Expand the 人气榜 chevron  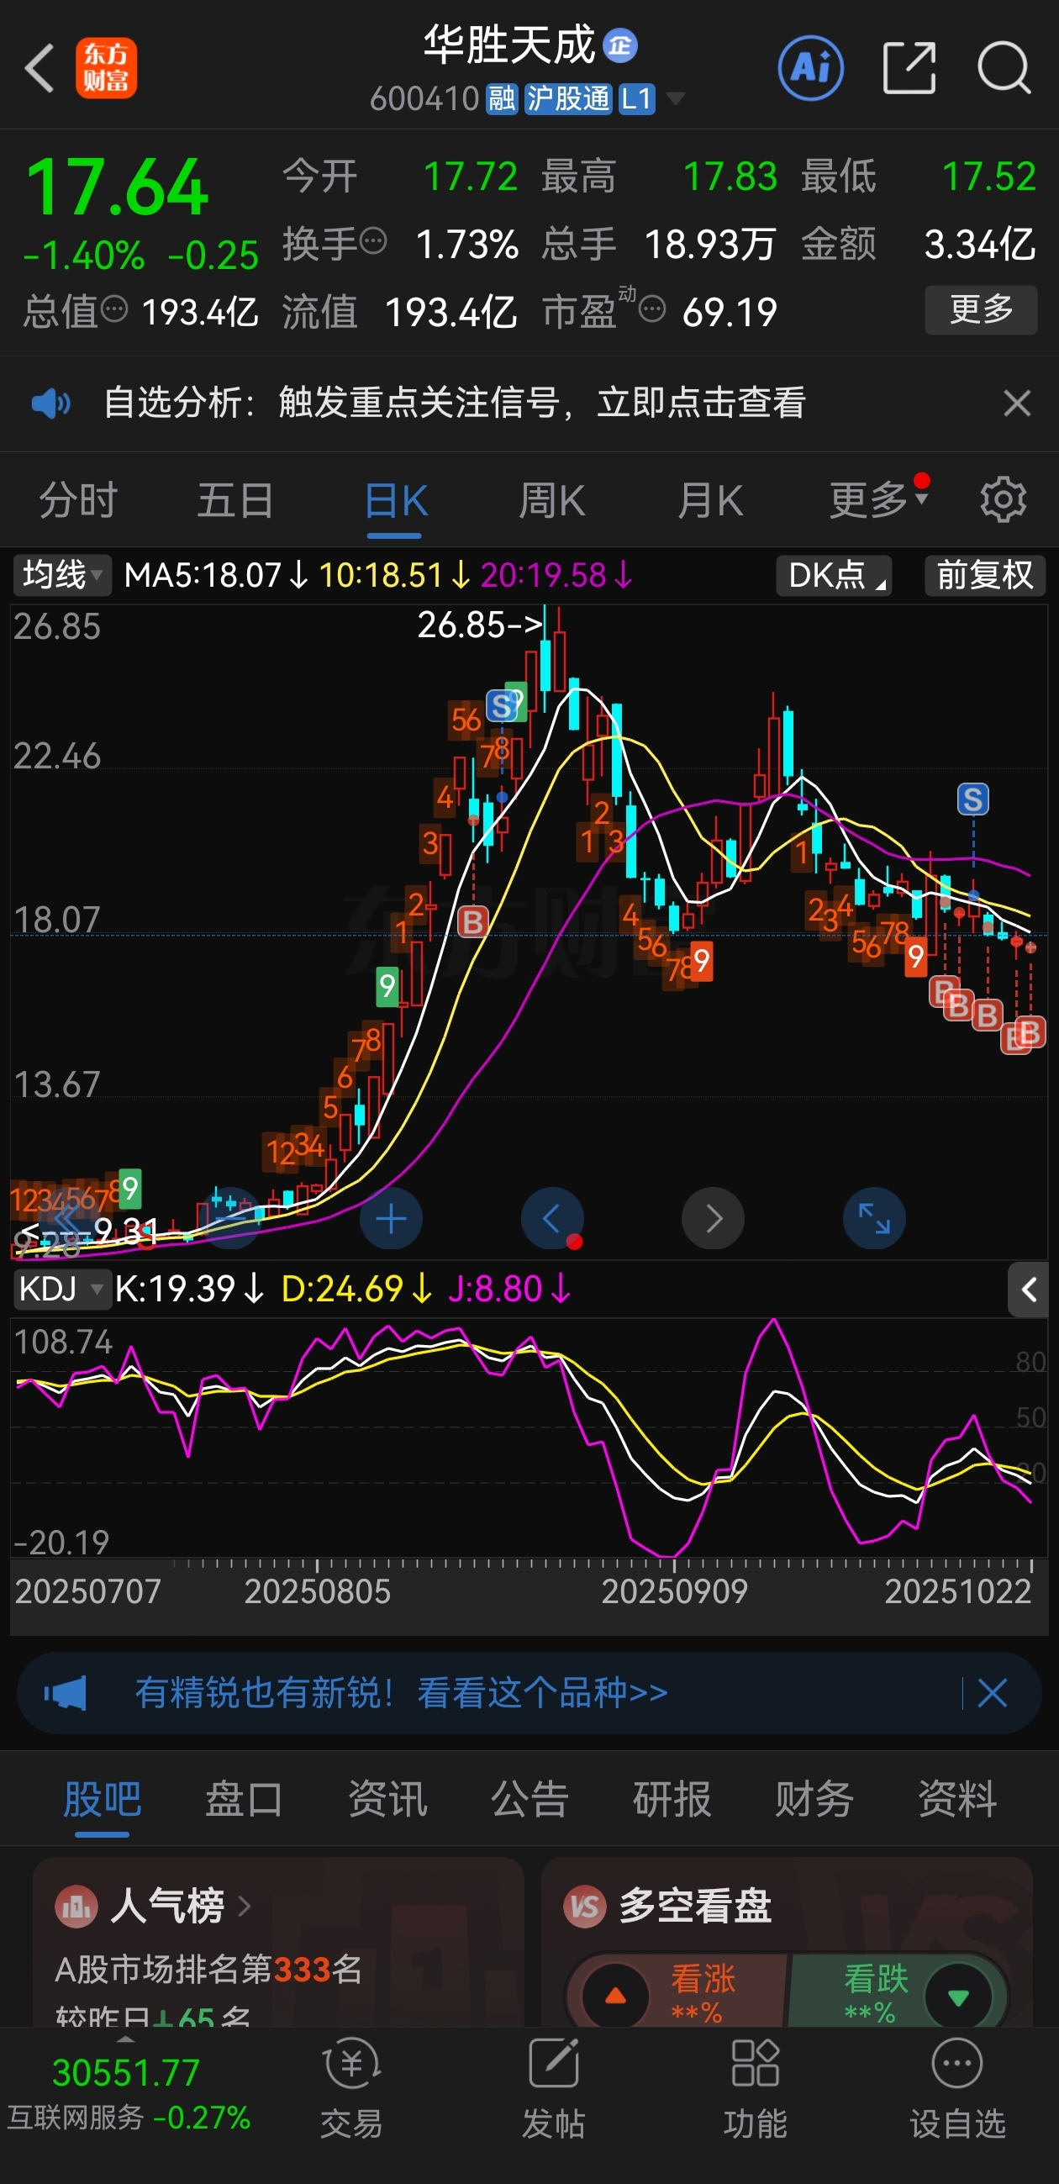pyautogui.click(x=245, y=1907)
